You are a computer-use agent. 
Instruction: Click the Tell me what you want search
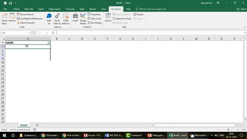point(151,9)
